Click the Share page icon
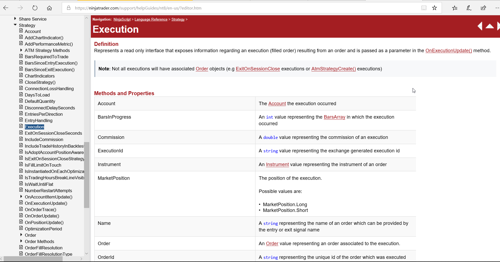The image size is (500, 262). (x=483, y=8)
